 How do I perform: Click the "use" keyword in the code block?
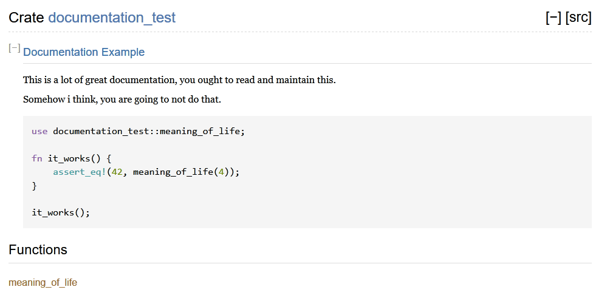coord(39,131)
